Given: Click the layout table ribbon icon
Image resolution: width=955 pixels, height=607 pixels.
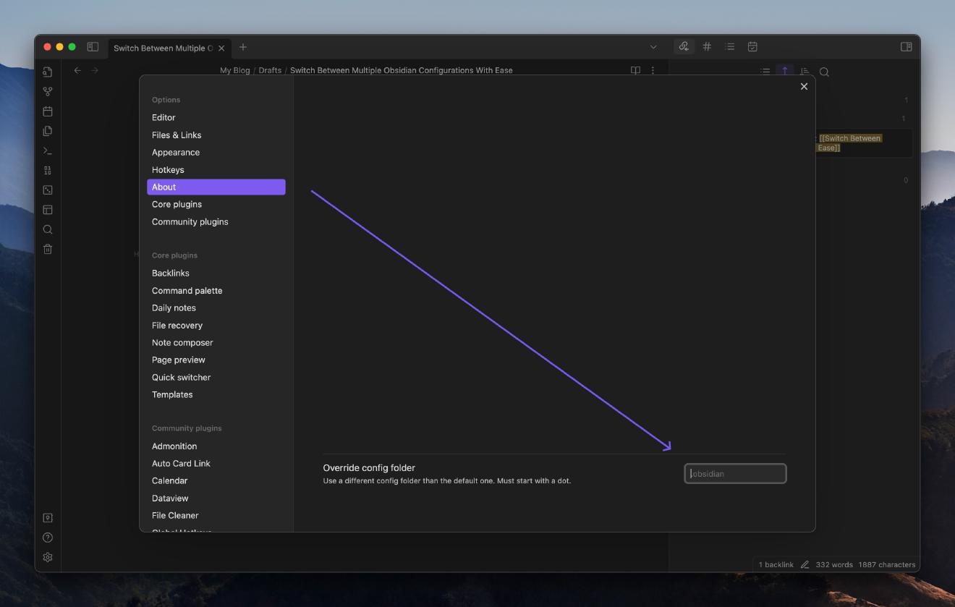Looking at the screenshot, I should [48, 210].
